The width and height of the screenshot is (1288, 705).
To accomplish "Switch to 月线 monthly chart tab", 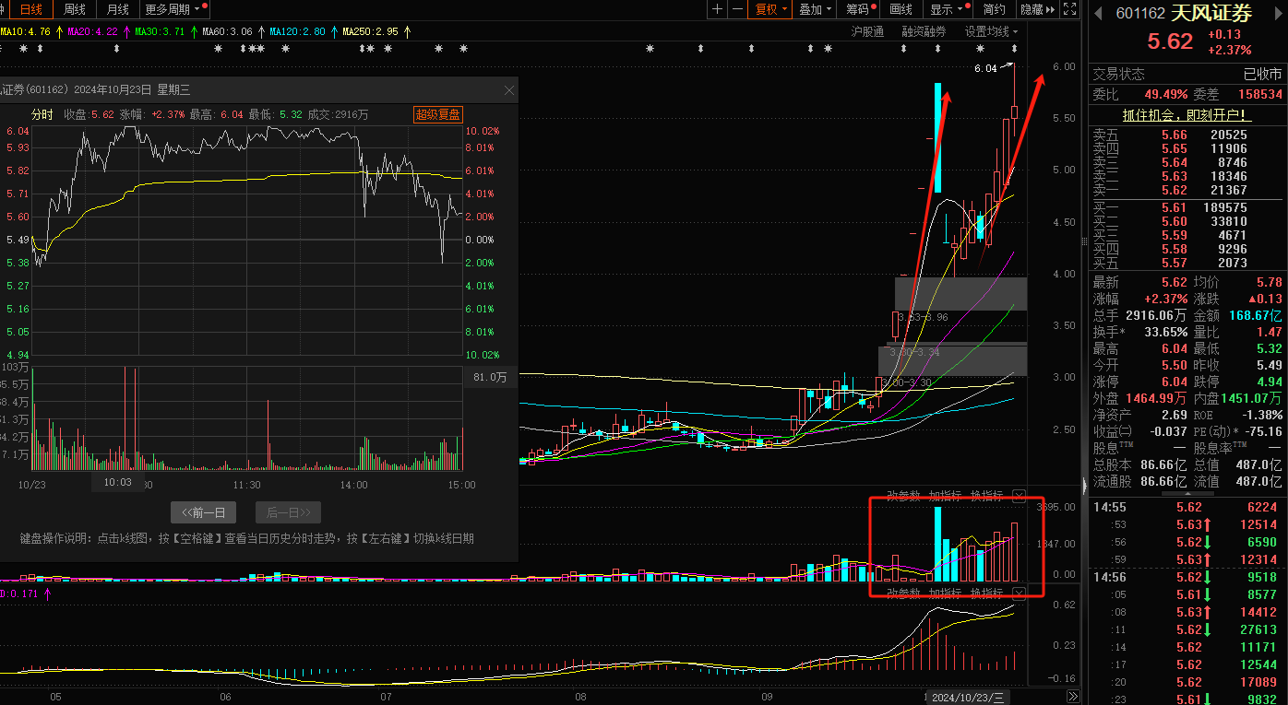I will (x=117, y=9).
